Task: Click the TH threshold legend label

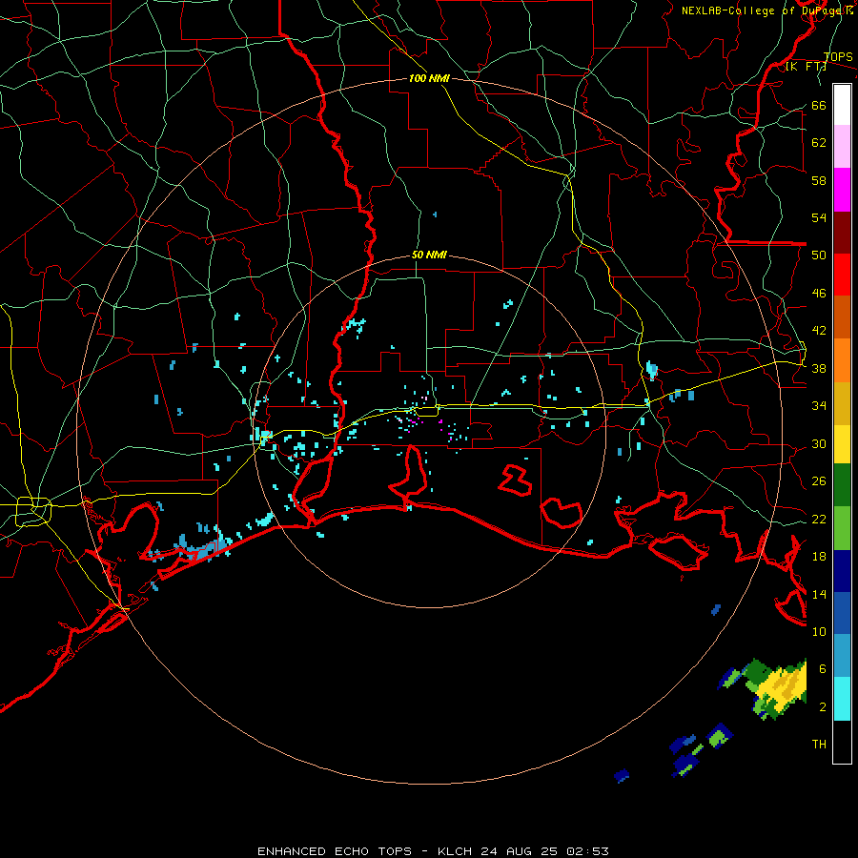Action: coord(819,745)
